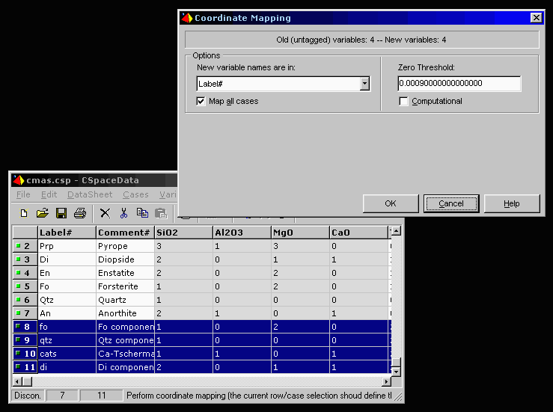This screenshot has height=412, width=553.
Task: Click the New file toolbar icon
Action: (x=24, y=213)
